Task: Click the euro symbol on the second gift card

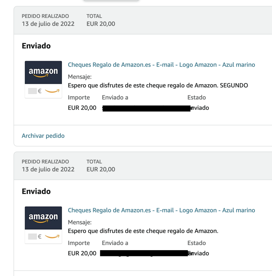Action: pyautogui.click(x=40, y=237)
